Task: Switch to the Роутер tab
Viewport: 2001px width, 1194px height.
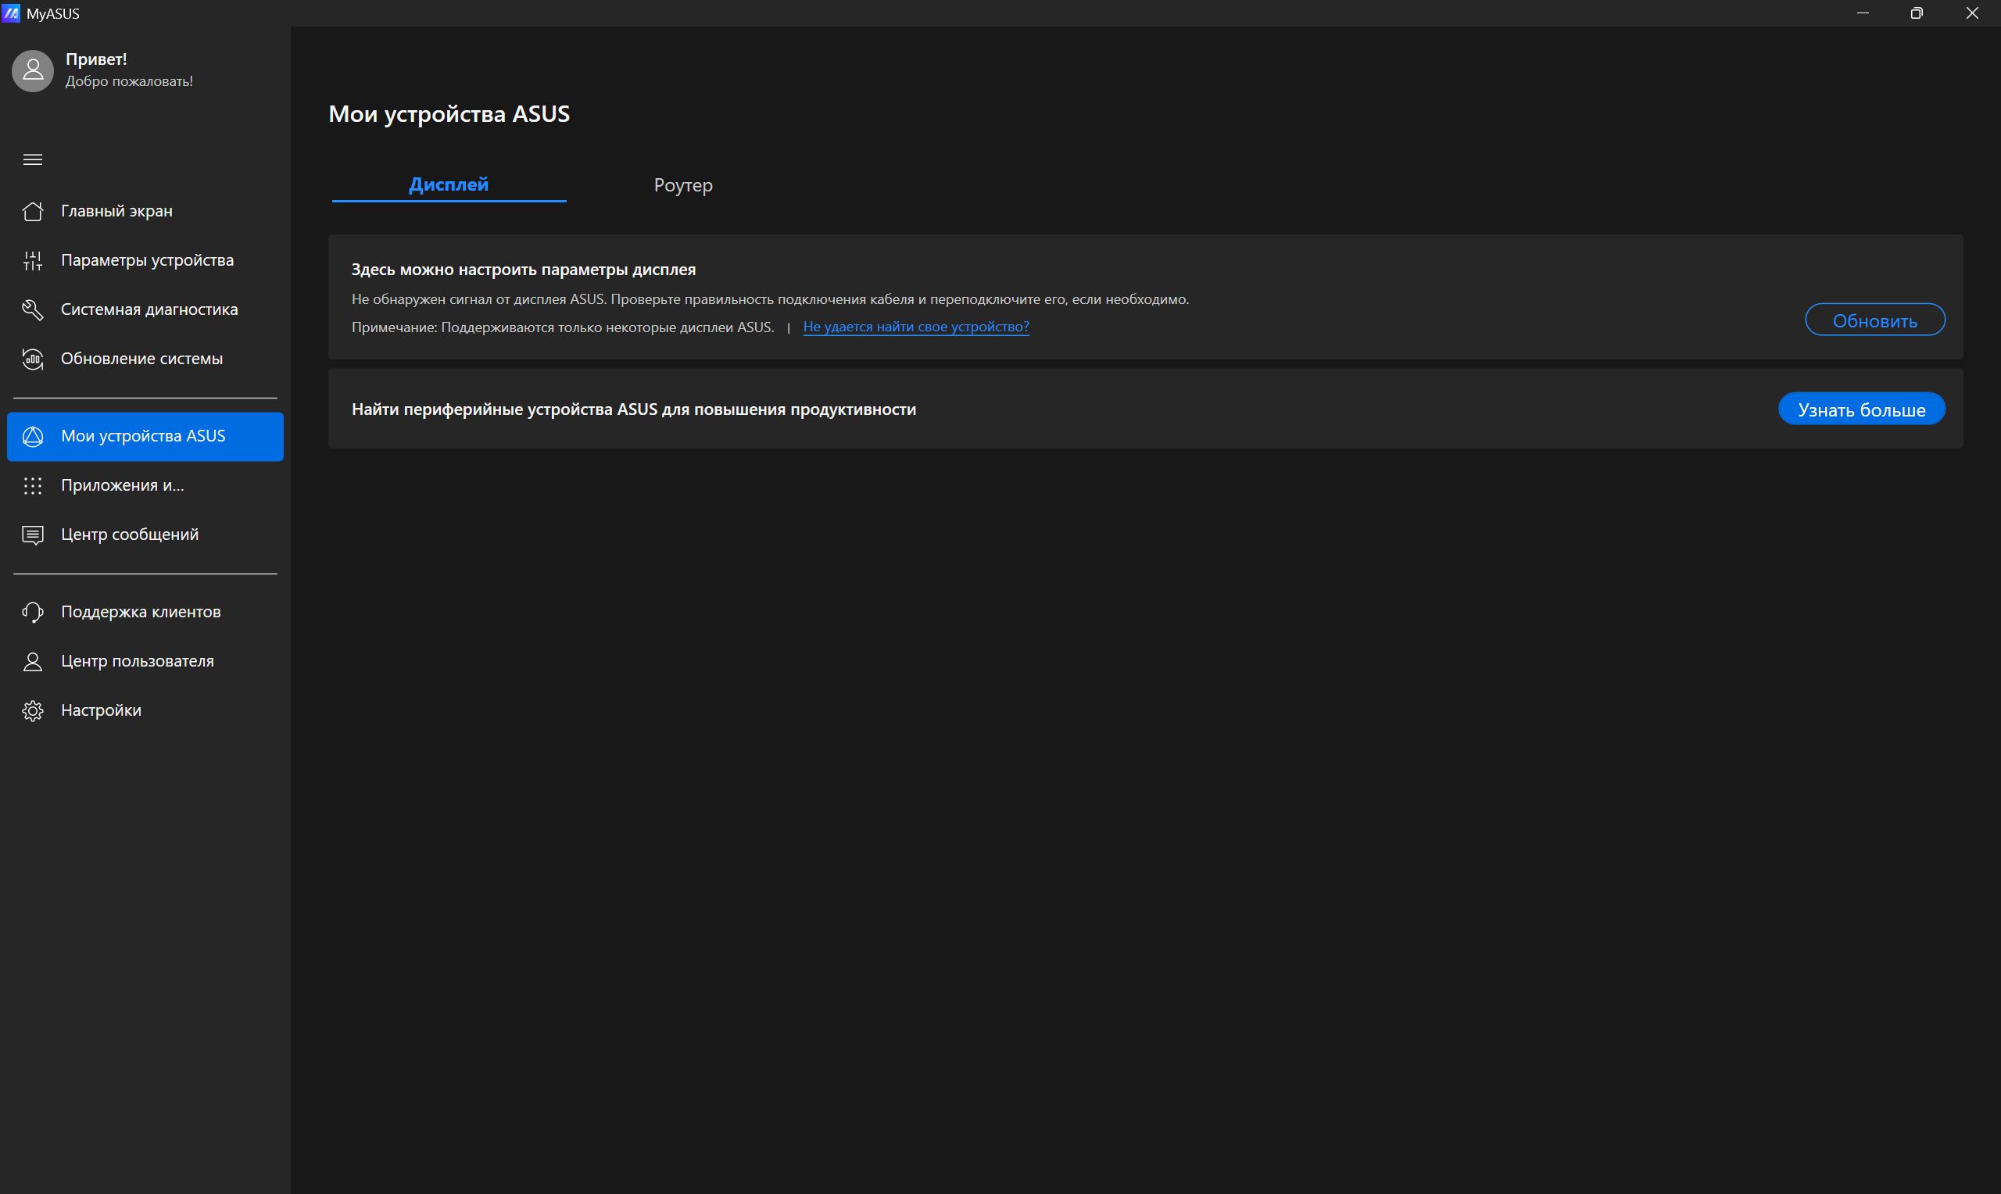Action: (x=683, y=185)
